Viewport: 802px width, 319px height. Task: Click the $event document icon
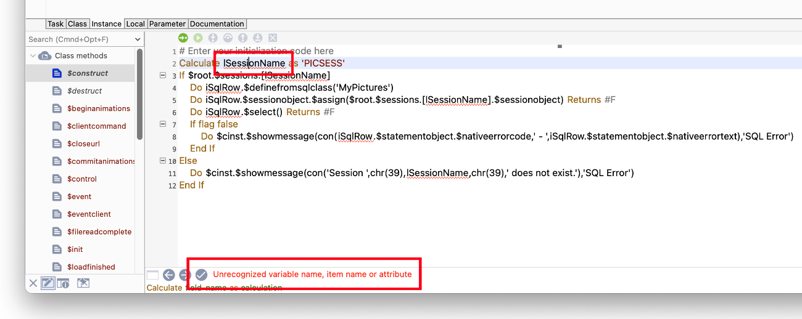coord(57,196)
